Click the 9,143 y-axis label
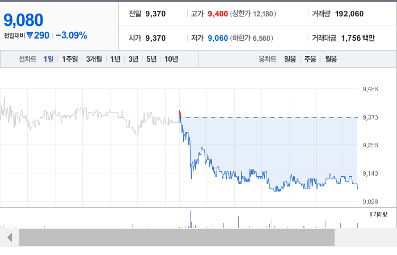This screenshot has width=397, height=255. point(370,173)
